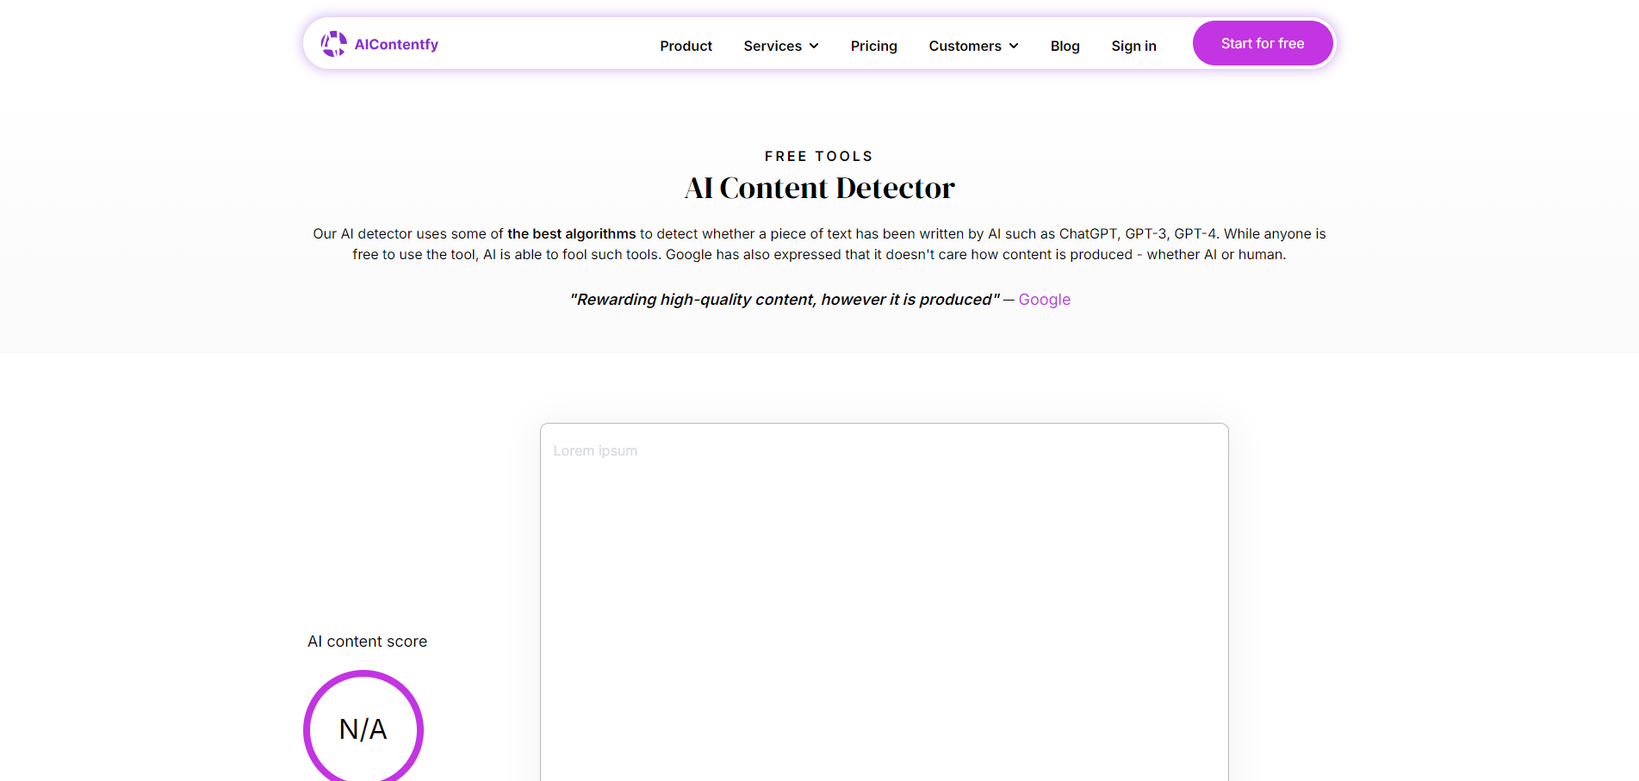The width and height of the screenshot is (1639, 781).
Task: Click the AI content score label
Action: tap(367, 641)
